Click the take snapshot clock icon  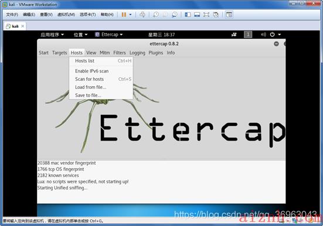coord(156,15)
